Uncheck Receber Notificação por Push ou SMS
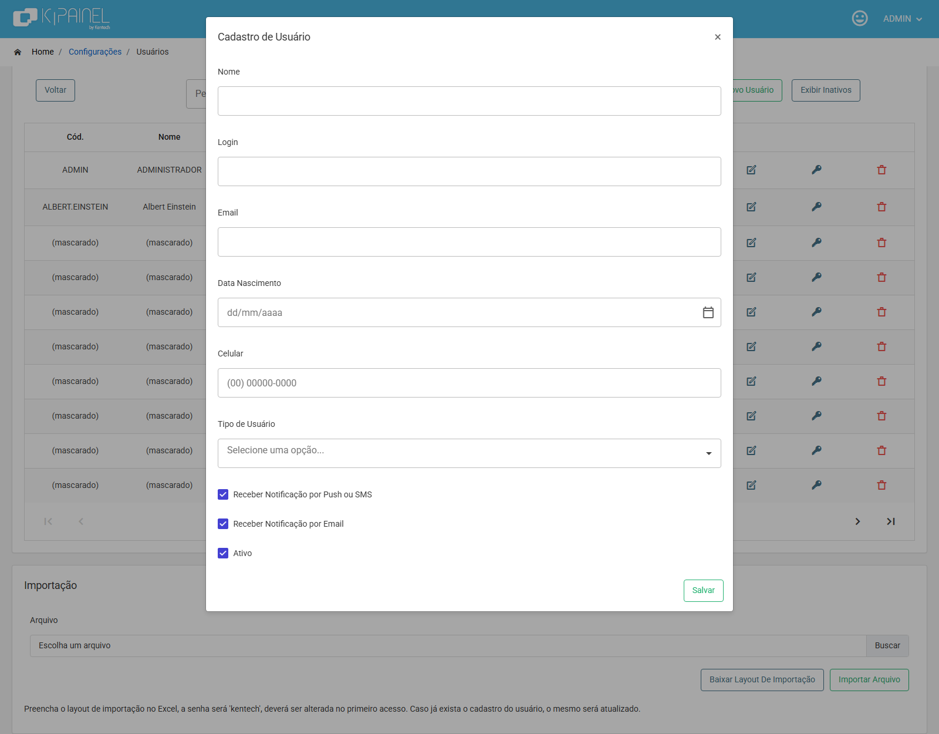 223,494
